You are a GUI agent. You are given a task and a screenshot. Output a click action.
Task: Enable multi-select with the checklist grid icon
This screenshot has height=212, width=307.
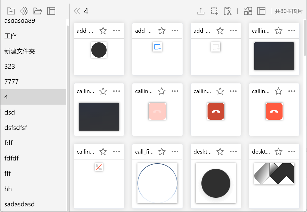click(248, 11)
